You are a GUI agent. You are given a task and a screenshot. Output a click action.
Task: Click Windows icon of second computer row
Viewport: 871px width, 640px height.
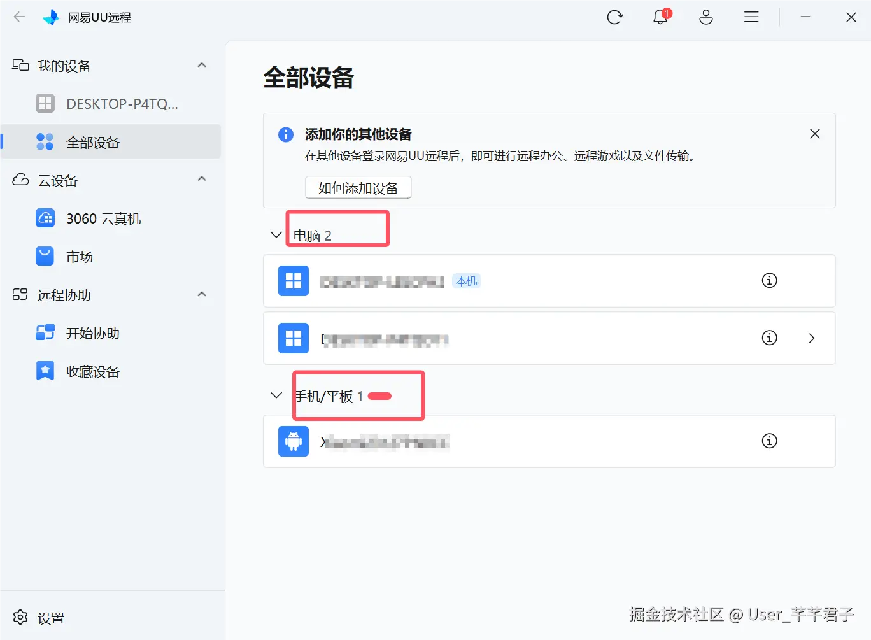[294, 338]
